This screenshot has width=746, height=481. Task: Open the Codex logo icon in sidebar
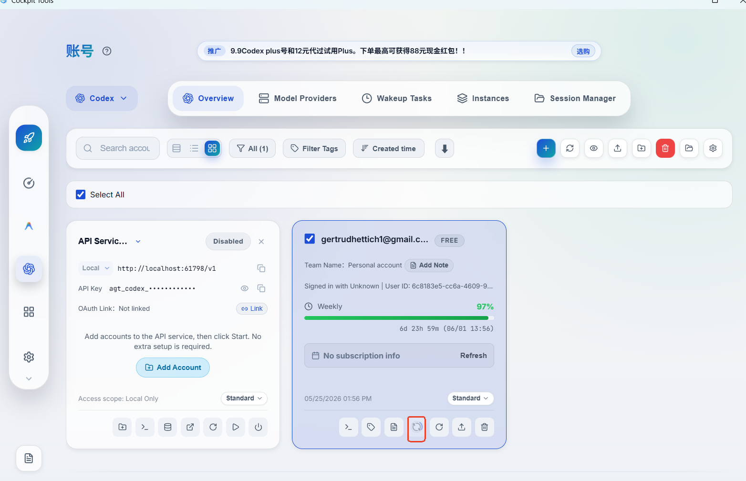point(29,269)
